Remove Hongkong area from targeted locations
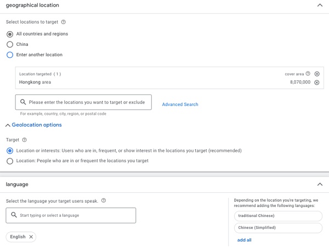 [317, 82]
